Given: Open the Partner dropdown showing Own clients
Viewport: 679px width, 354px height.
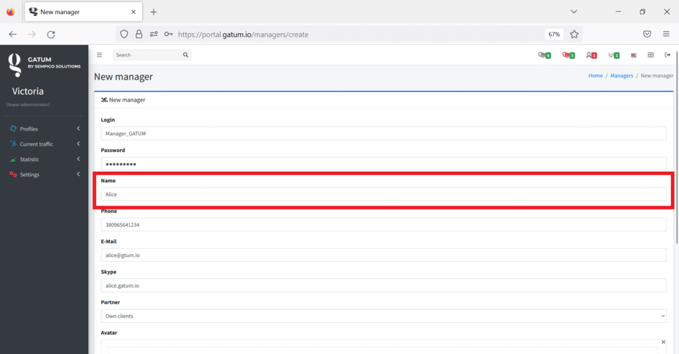Looking at the screenshot, I should click(x=383, y=316).
